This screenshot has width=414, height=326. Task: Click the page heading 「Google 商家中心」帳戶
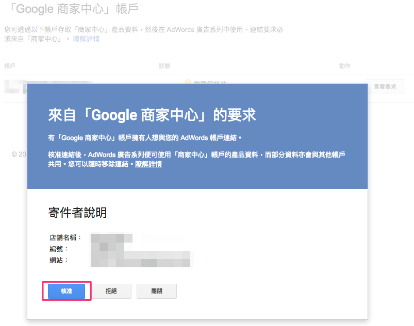(73, 9)
